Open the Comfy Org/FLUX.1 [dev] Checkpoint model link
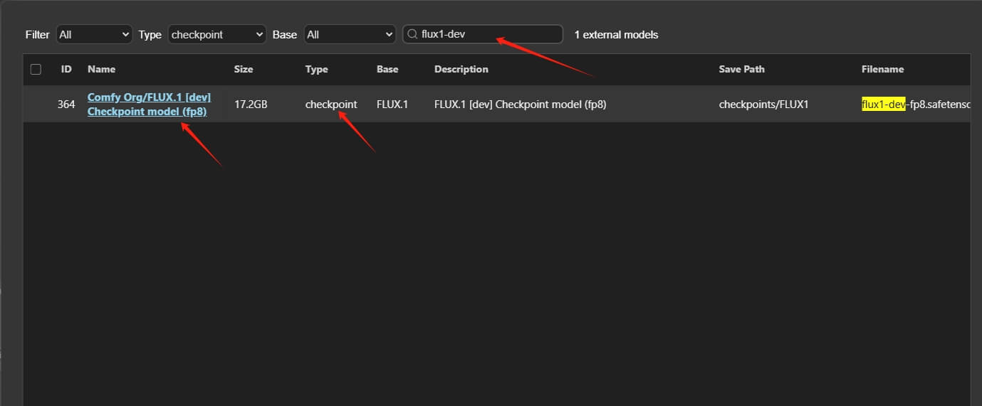This screenshot has height=406, width=982. pos(149,105)
